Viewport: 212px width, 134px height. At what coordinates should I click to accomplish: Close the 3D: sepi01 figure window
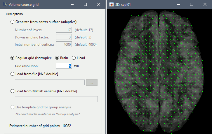[x=205, y=5]
